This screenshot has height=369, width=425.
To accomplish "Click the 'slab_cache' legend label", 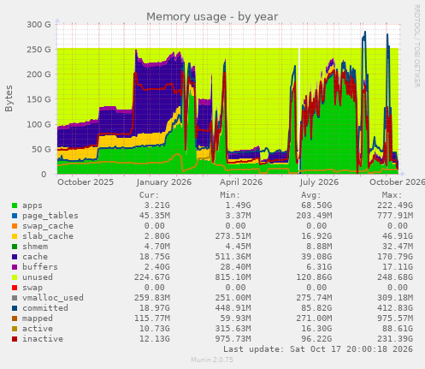I will [x=48, y=236].
